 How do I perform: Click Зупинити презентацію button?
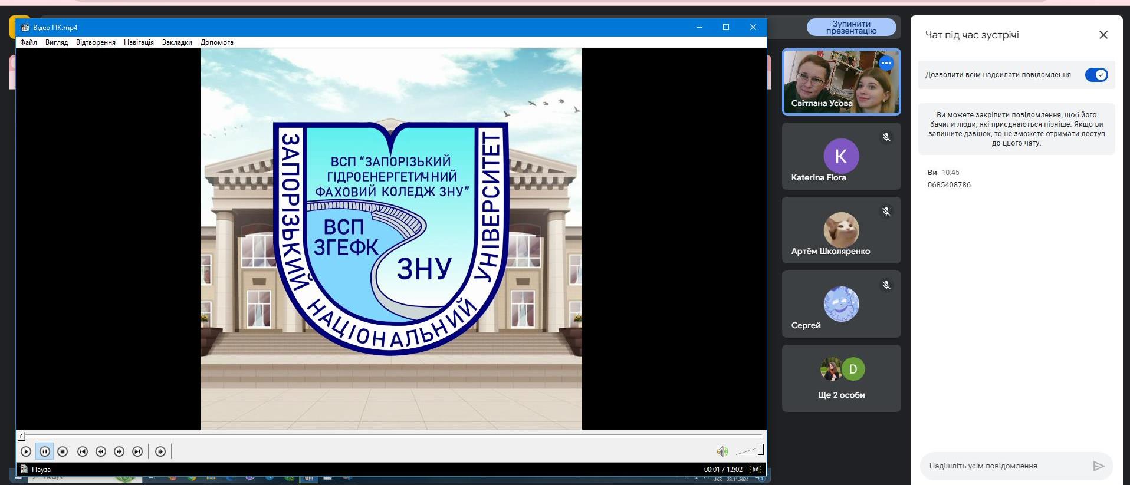[x=851, y=27]
